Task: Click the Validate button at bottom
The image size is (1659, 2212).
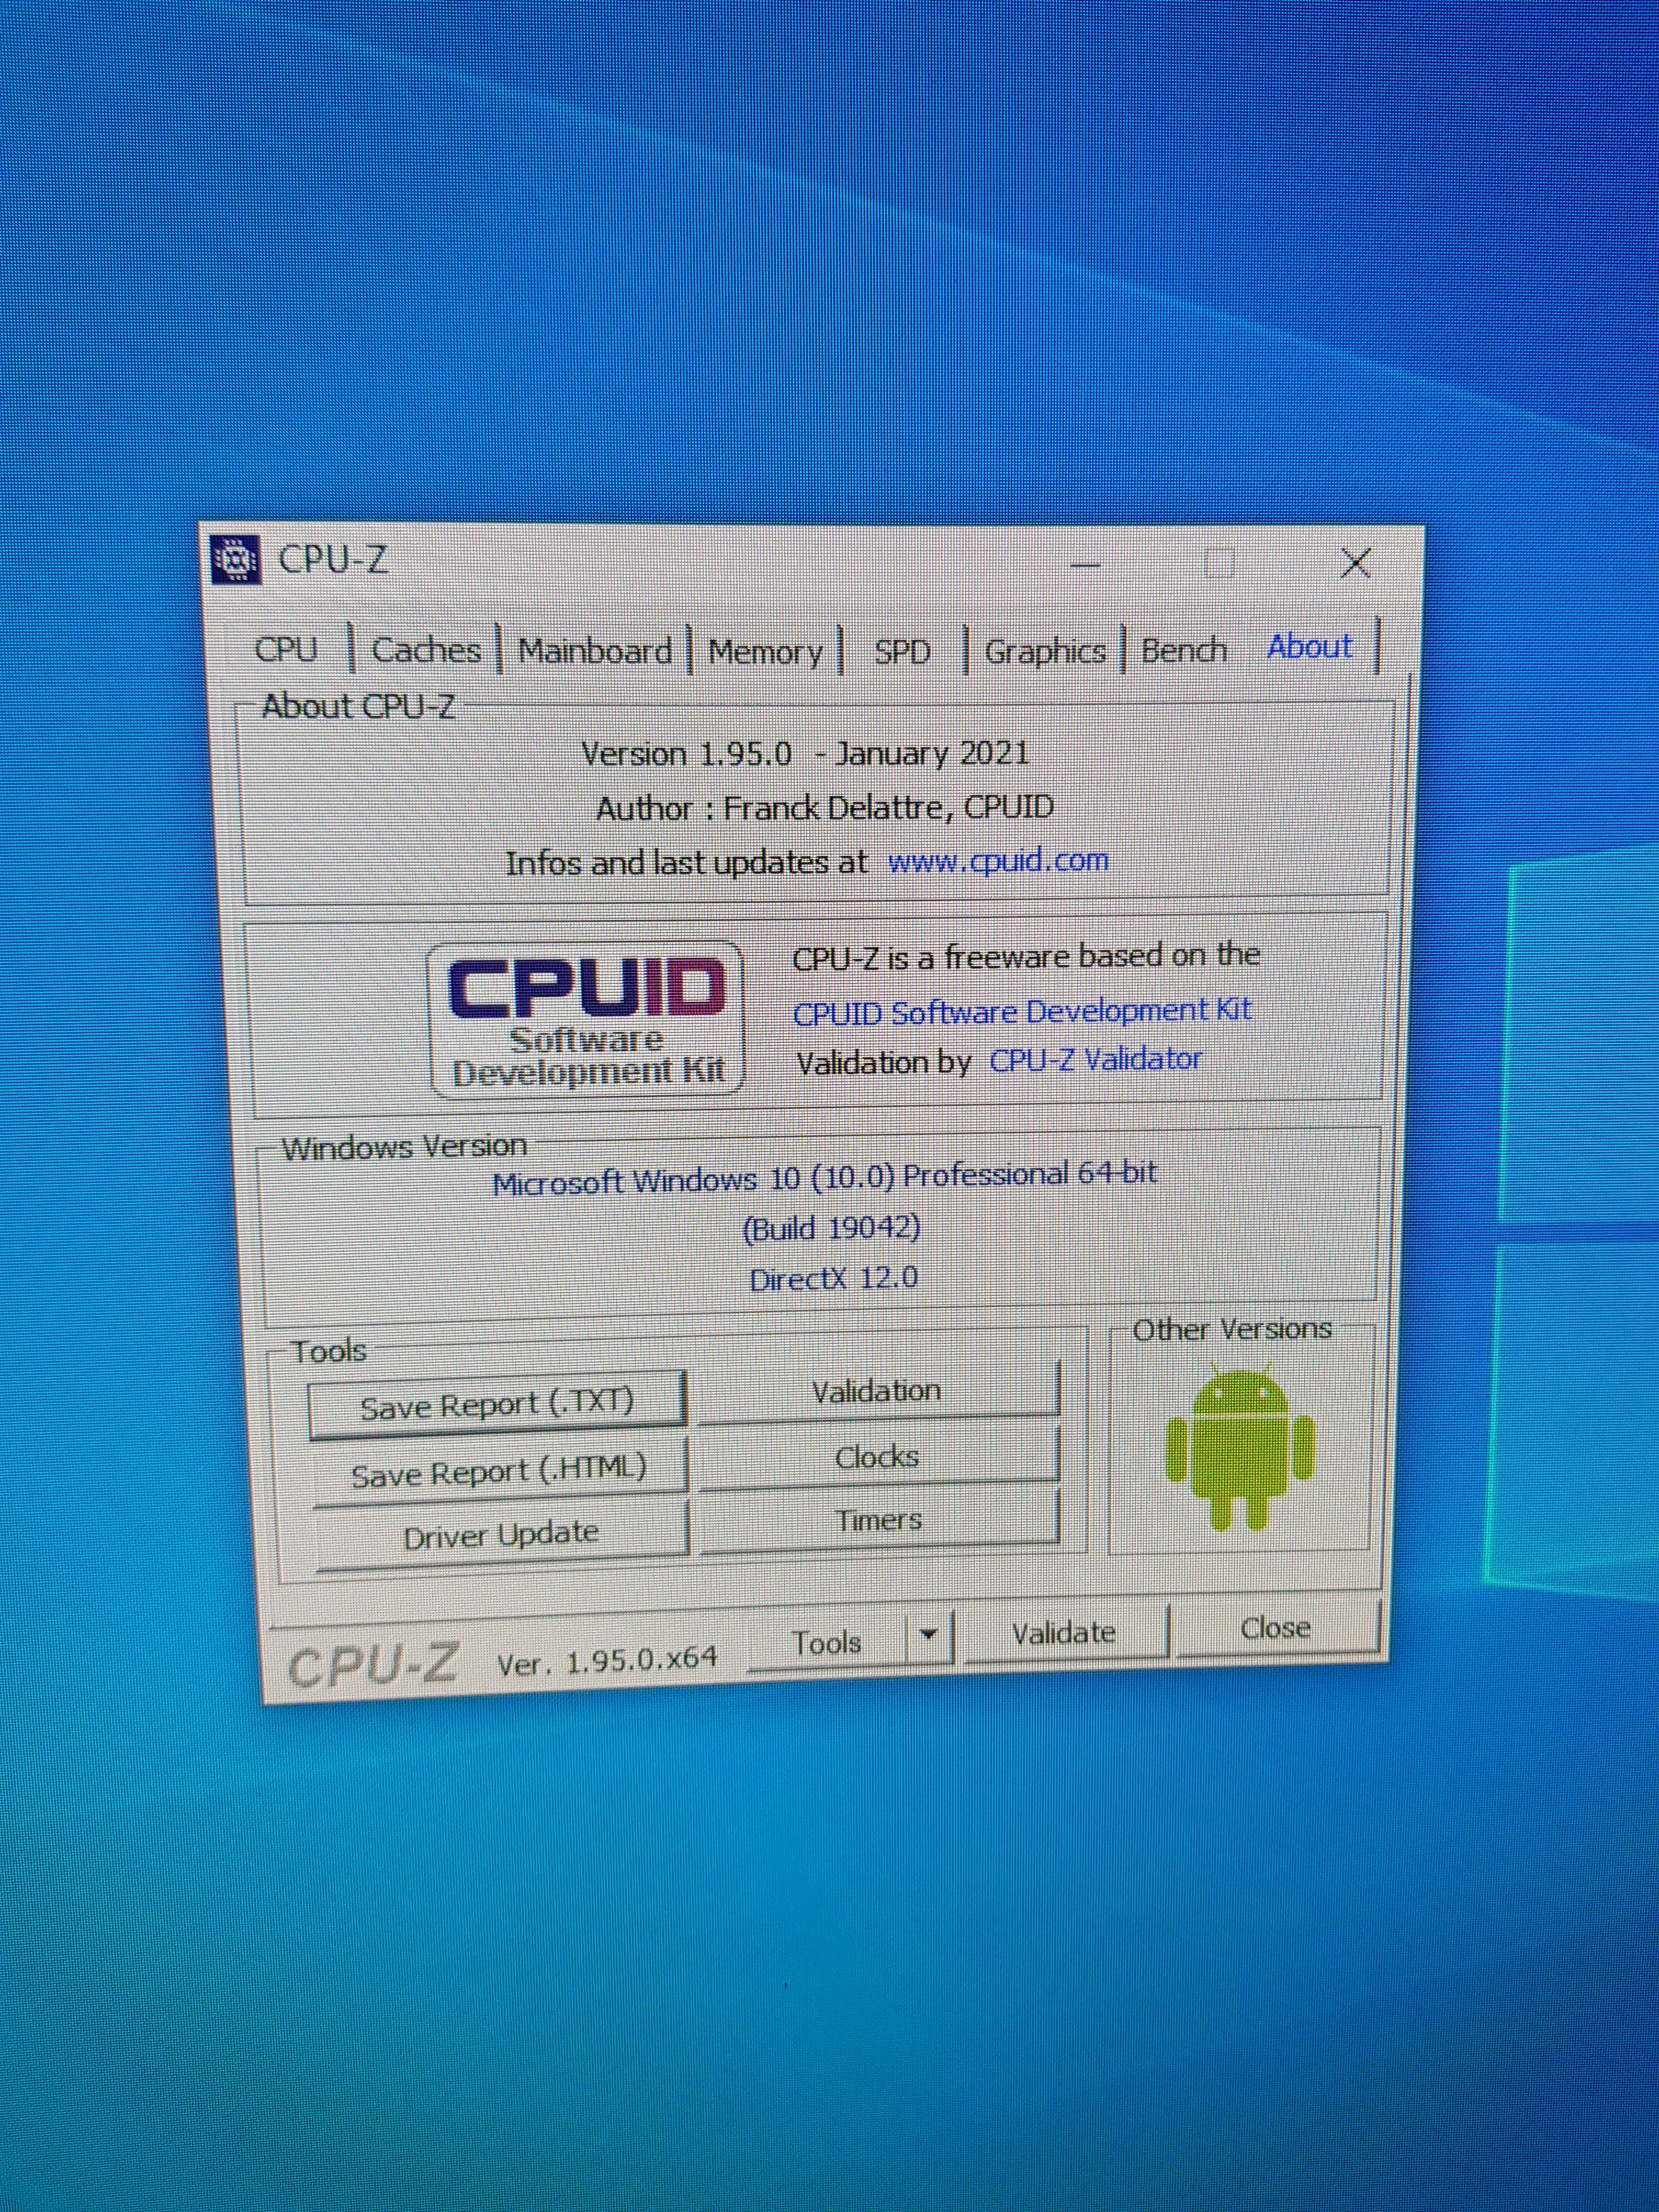Action: (1063, 1633)
